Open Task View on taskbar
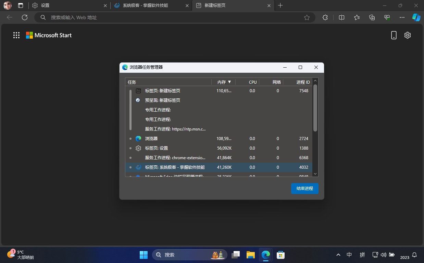This screenshot has width=424, height=263. click(x=236, y=255)
